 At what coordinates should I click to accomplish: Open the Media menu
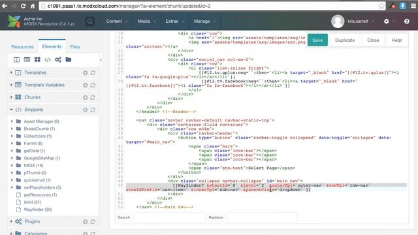tap(146, 22)
